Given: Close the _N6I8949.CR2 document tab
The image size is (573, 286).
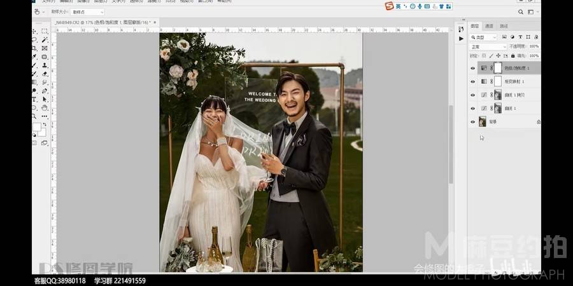Looking at the screenshot, I should tap(155, 22).
